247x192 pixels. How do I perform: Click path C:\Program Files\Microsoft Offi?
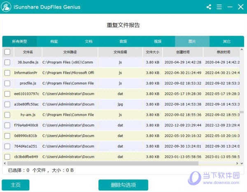68,73
